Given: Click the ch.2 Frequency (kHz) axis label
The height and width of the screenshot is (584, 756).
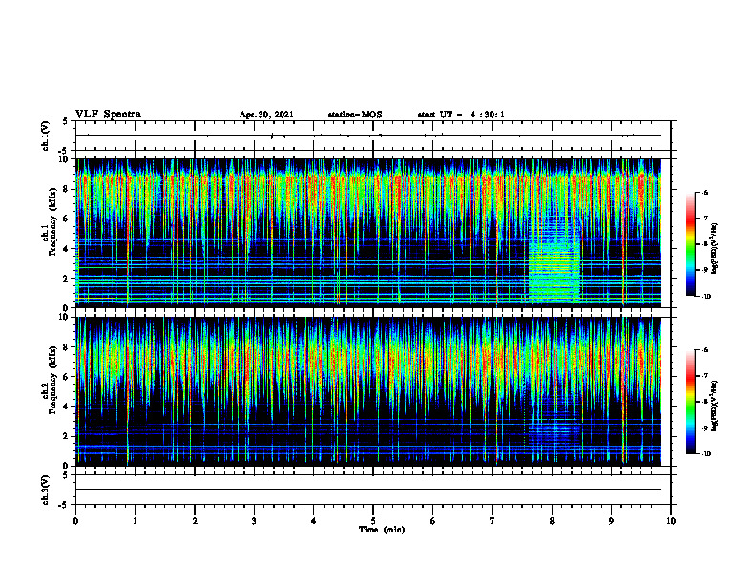Looking at the screenshot, I should pos(49,381).
